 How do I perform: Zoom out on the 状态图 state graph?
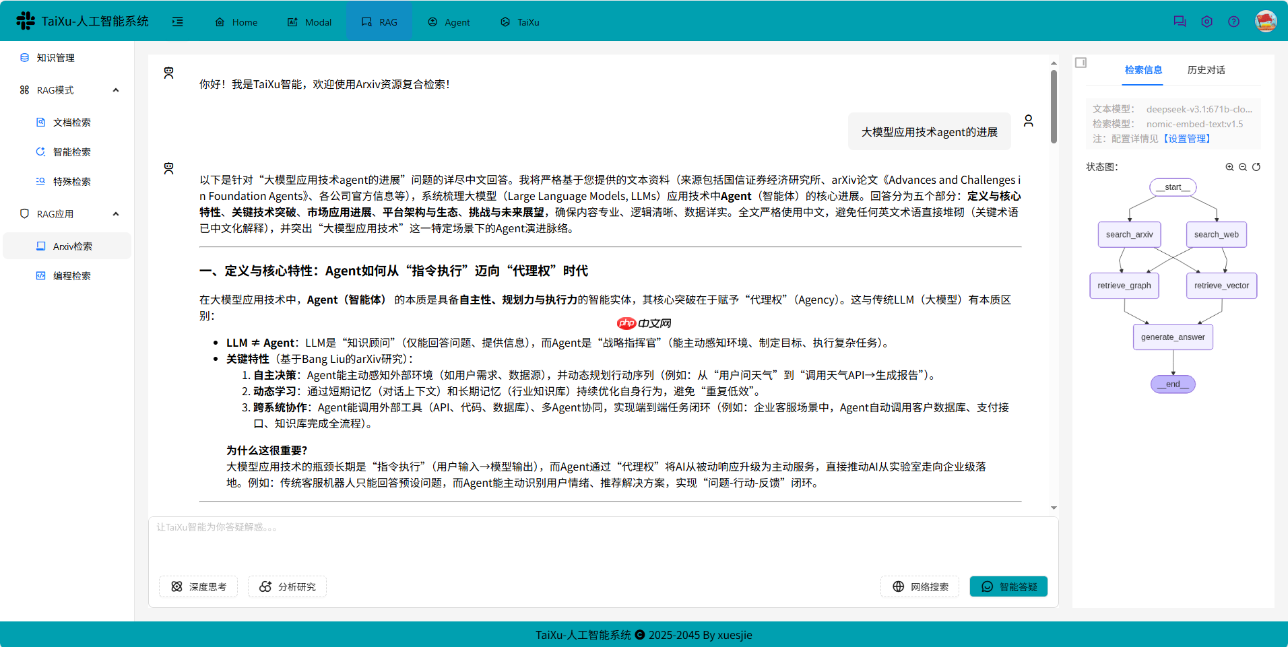1242,166
